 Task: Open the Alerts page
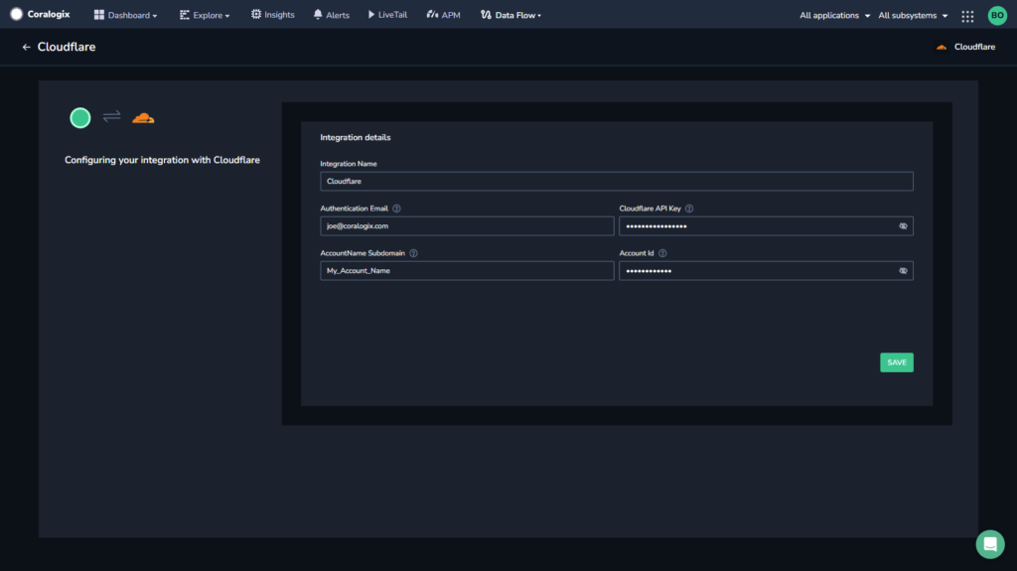331,15
